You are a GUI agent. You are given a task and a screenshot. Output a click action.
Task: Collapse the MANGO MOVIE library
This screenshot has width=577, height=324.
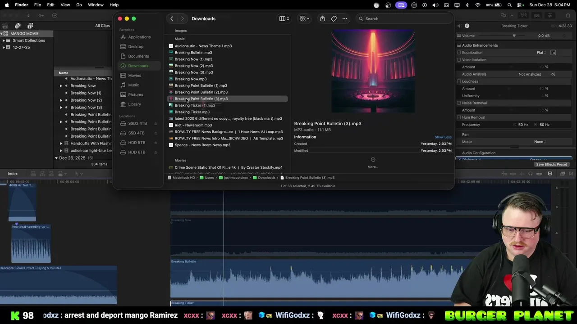(x=2, y=34)
